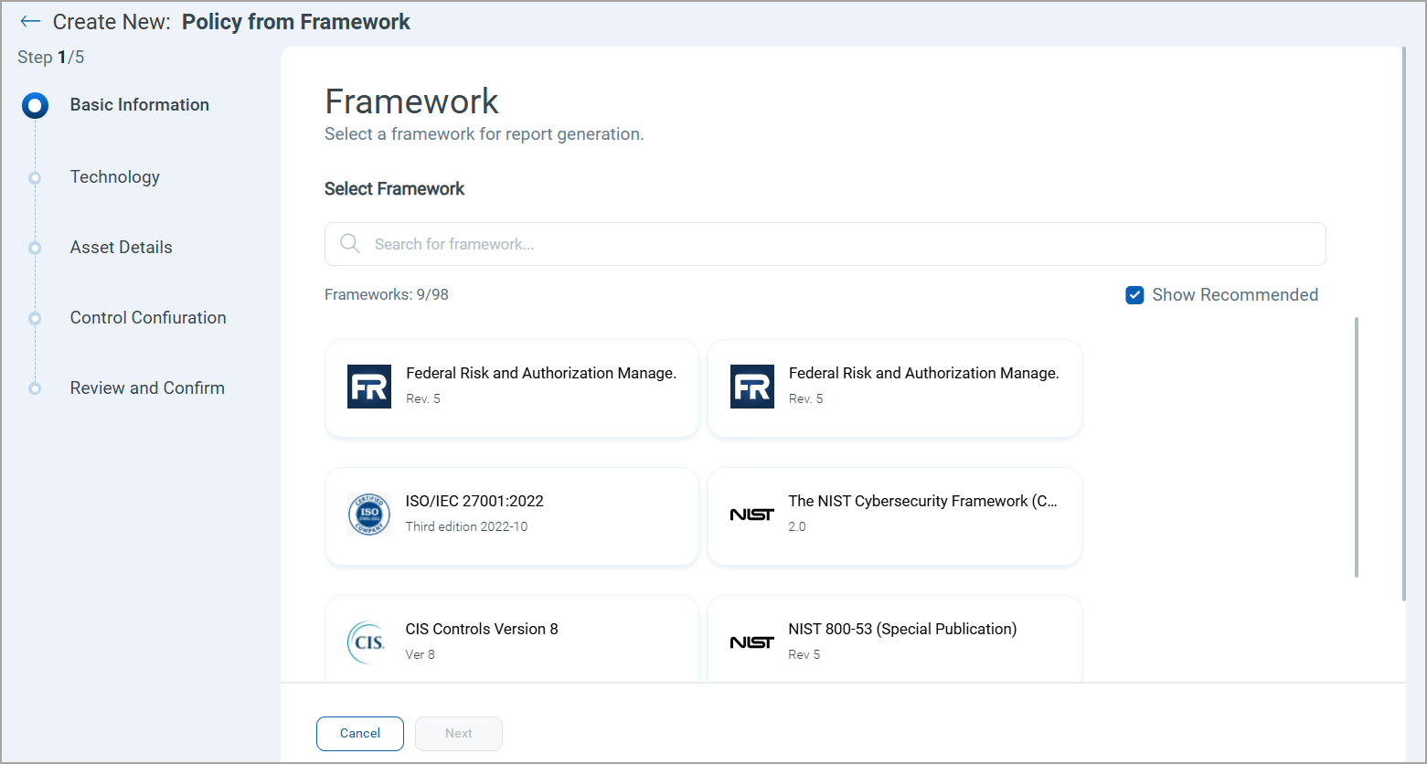
Task: Click the ISO certified badge icon
Action: click(369, 515)
